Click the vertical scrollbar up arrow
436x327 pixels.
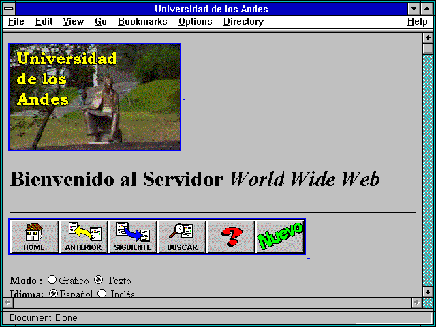click(428, 38)
